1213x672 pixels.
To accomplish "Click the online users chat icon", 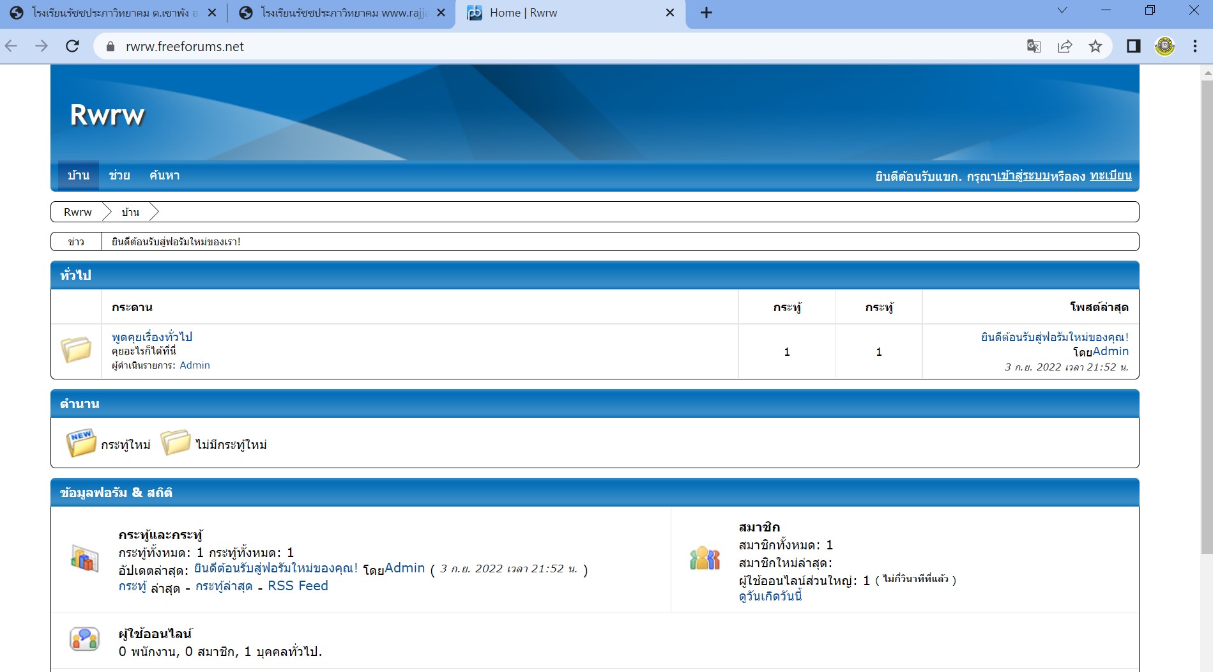I will [84, 639].
